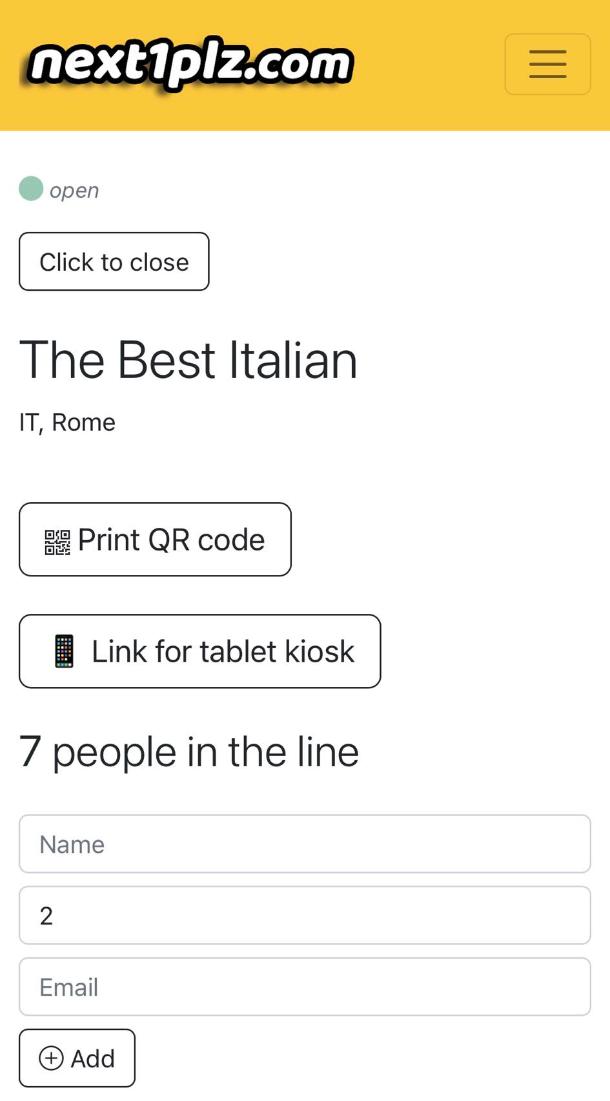
Task: Focus the Name input field
Action: pos(305,844)
